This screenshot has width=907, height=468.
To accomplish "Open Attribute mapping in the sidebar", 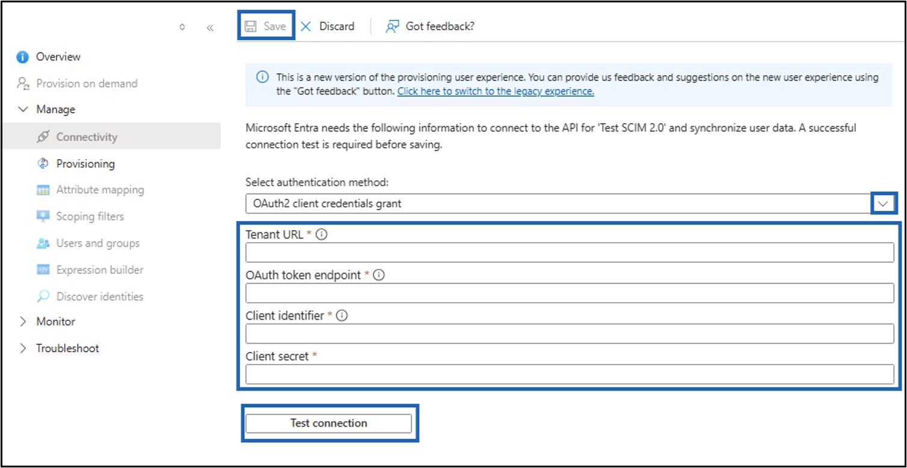I will (100, 190).
